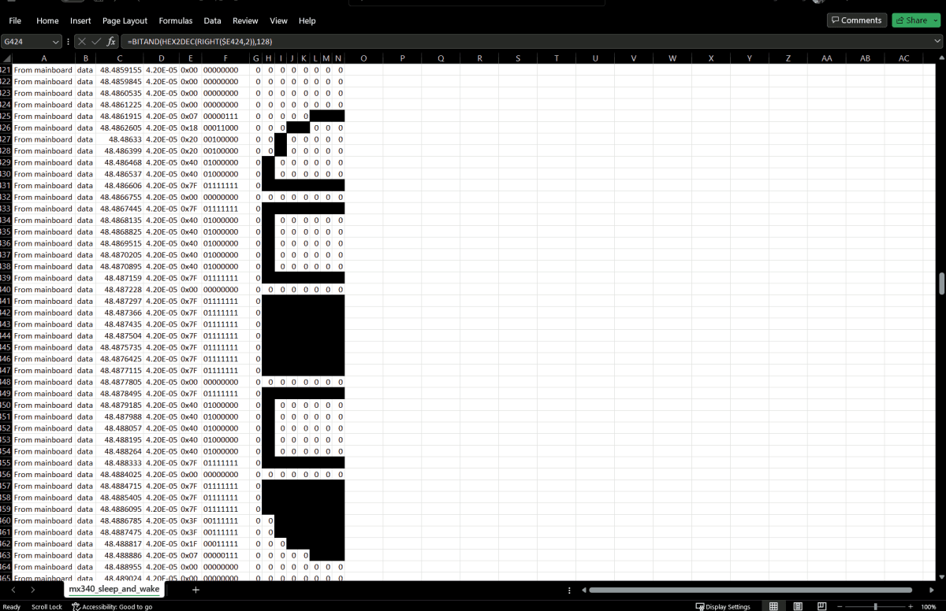
Task: Click Scroll Lock indicator in status bar
Action: click(47, 606)
